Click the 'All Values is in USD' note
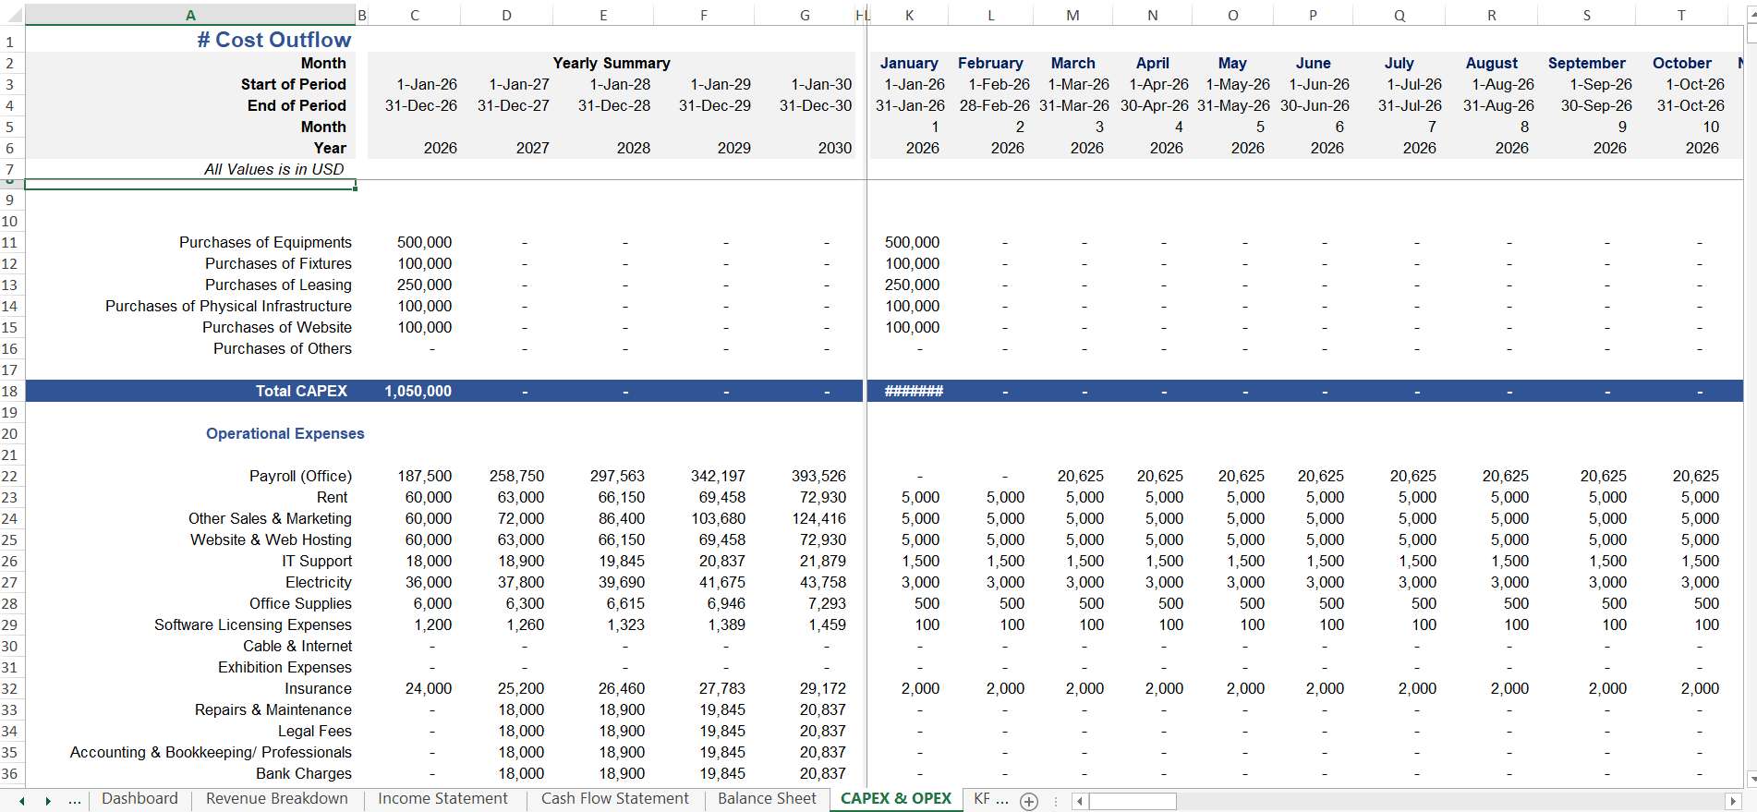The height and width of the screenshot is (812, 1757). (x=274, y=169)
